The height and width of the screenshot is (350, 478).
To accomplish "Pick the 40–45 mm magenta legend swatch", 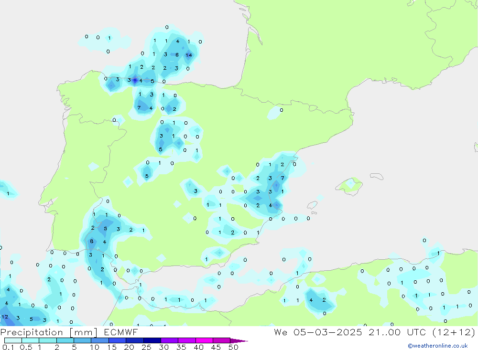I will point(204,340).
